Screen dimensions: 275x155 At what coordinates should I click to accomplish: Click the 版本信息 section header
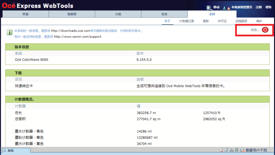click(138, 47)
